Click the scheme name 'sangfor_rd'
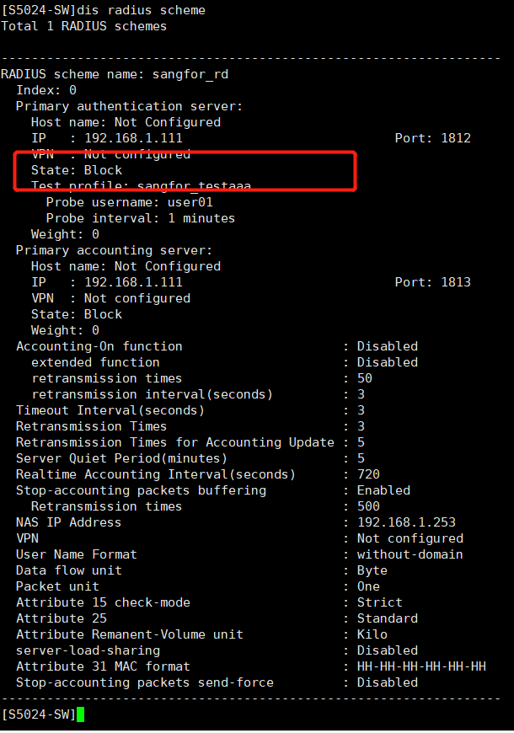 190,74
